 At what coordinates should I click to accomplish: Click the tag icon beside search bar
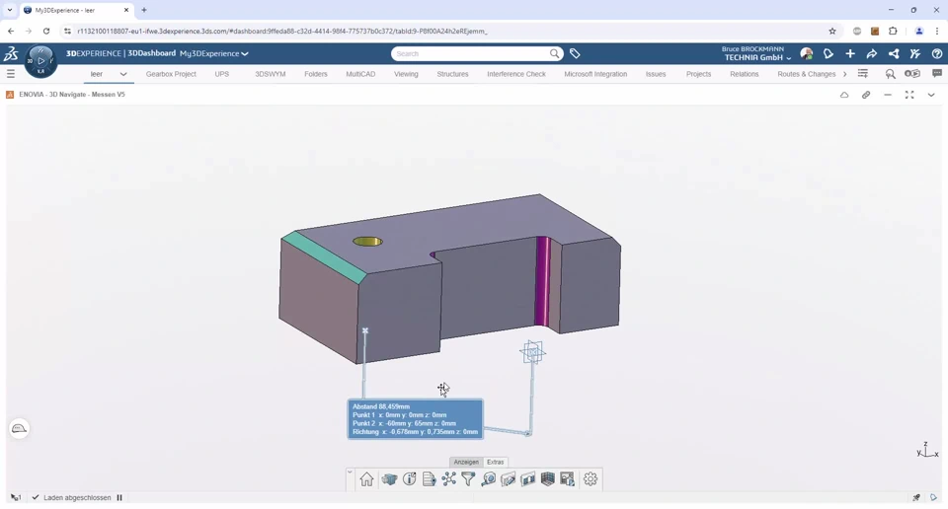pyautogui.click(x=575, y=53)
